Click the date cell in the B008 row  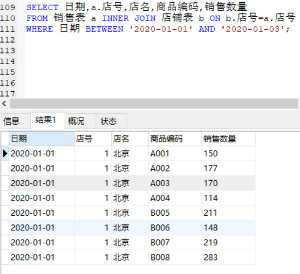pos(42,257)
